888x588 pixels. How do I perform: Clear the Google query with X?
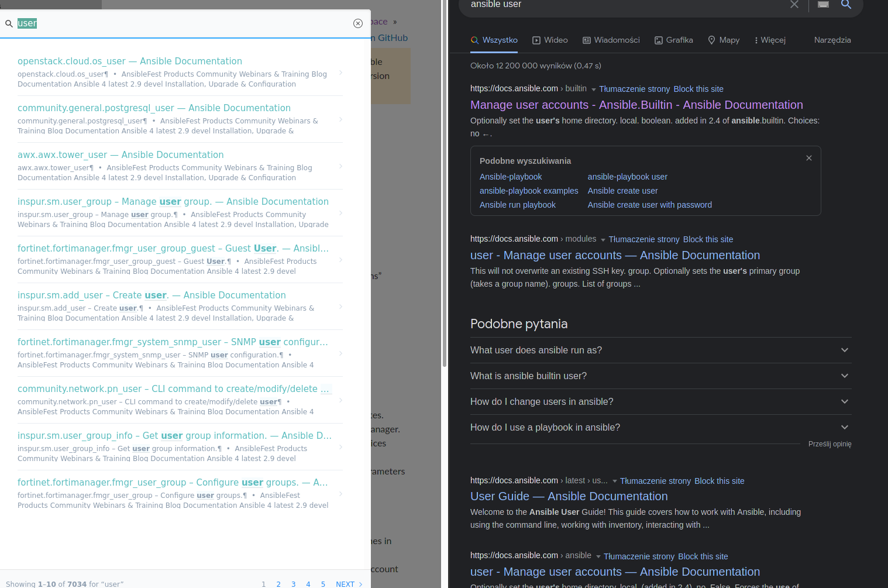(794, 4)
